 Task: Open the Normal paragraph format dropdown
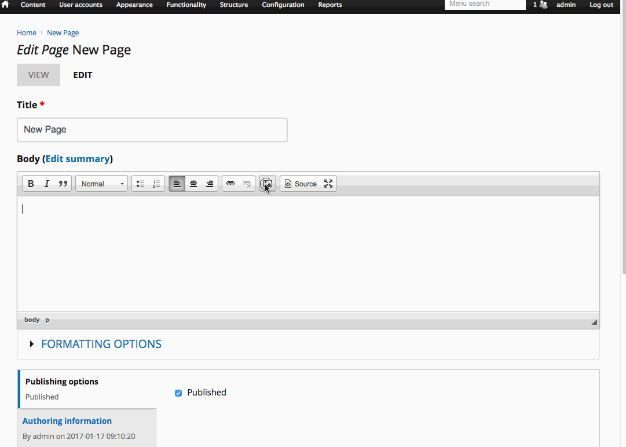[102, 184]
